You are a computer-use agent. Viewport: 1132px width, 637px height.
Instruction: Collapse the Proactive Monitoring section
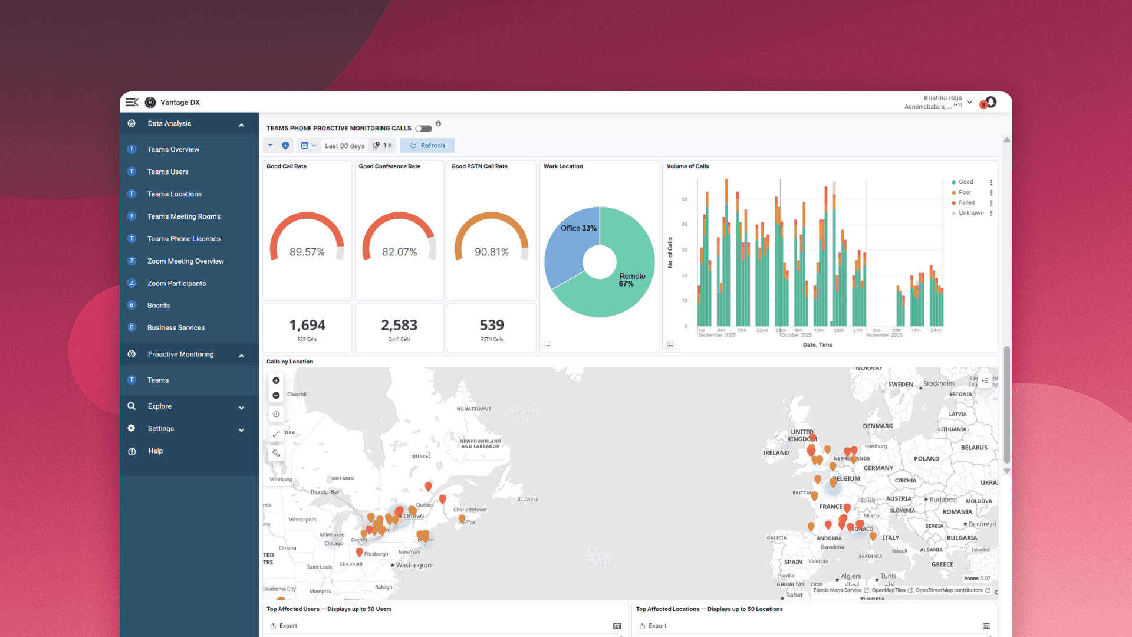click(x=242, y=356)
